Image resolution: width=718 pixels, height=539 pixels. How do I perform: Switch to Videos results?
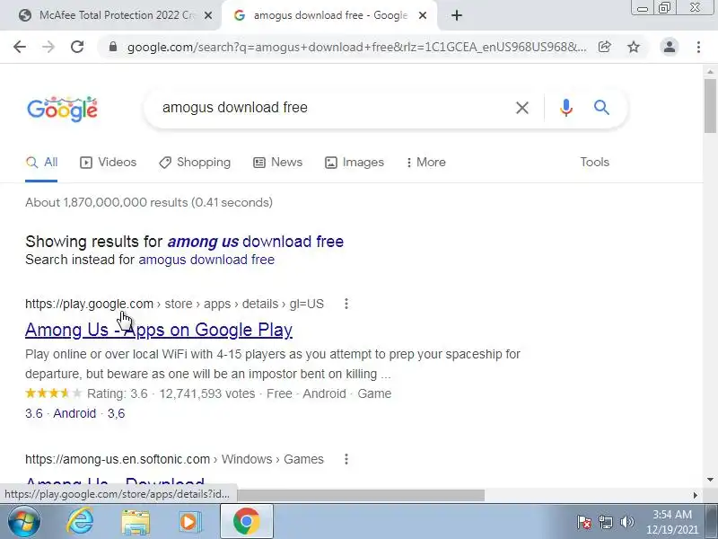(108, 163)
